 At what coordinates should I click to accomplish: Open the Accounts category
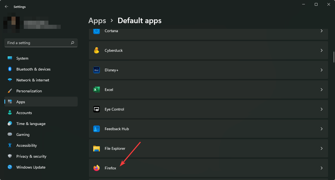coord(41,113)
